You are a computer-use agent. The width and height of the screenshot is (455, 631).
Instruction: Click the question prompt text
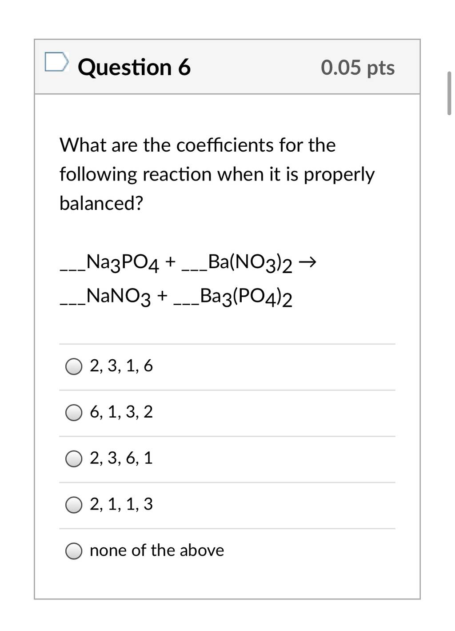pyautogui.click(x=217, y=174)
